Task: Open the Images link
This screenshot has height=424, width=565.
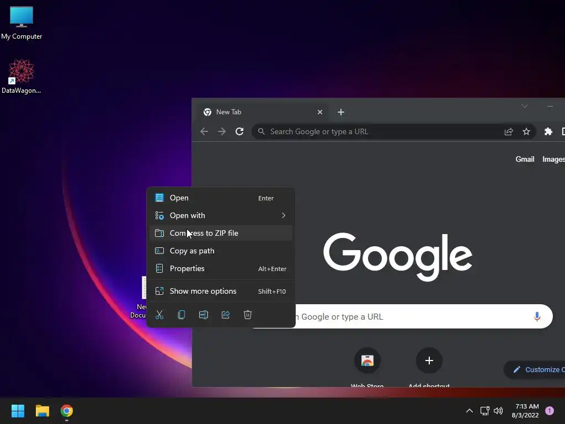Action: [x=553, y=160]
